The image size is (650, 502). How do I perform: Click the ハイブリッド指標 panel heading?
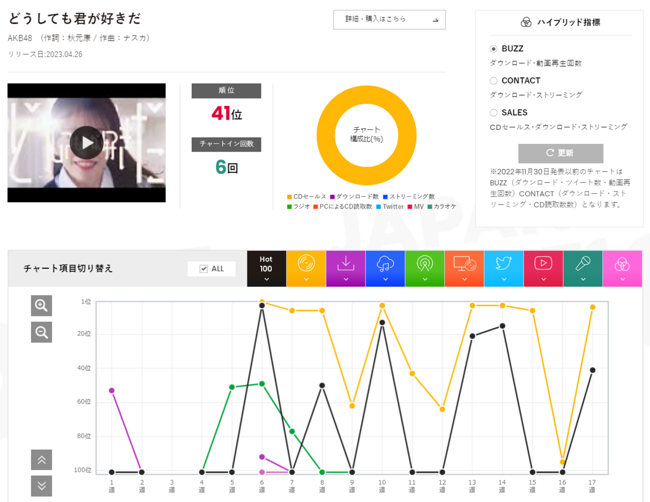(569, 22)
